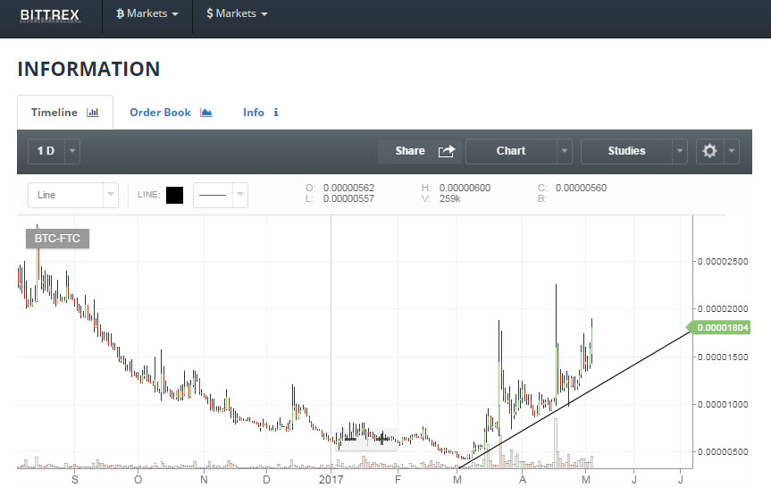This screenshot has width=771, height=496.
Task: Click the low value 0.00000557
Action: click(348, 198)
